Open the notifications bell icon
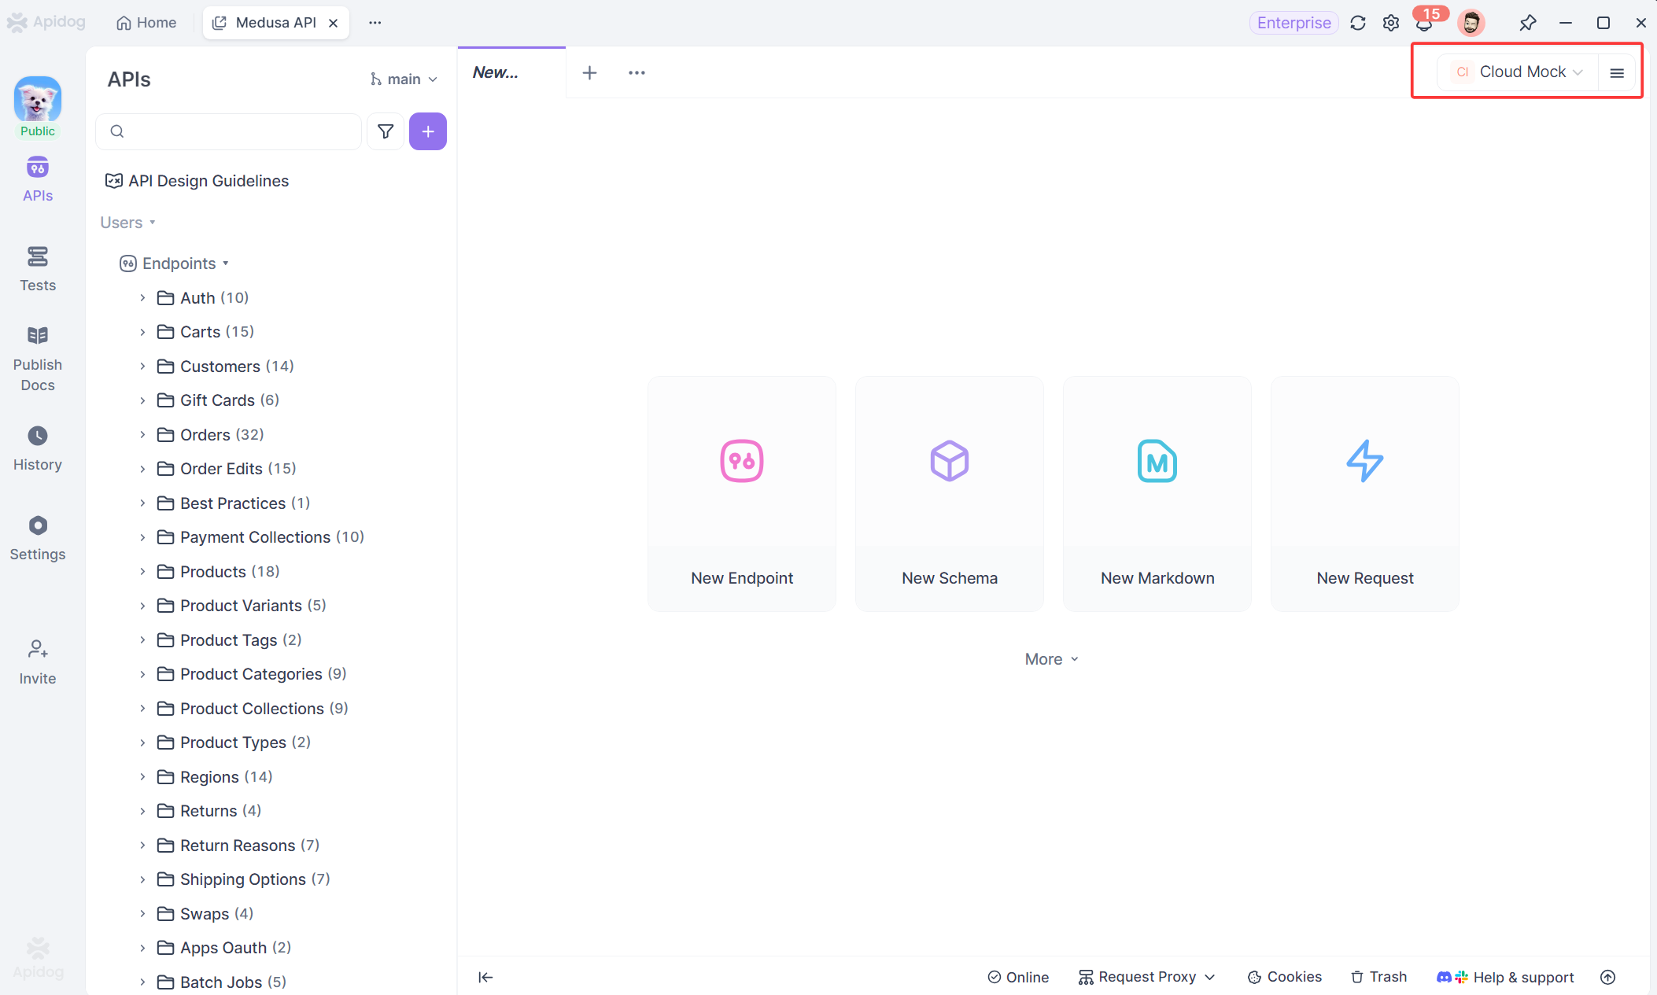 [x=1423, y=23]
